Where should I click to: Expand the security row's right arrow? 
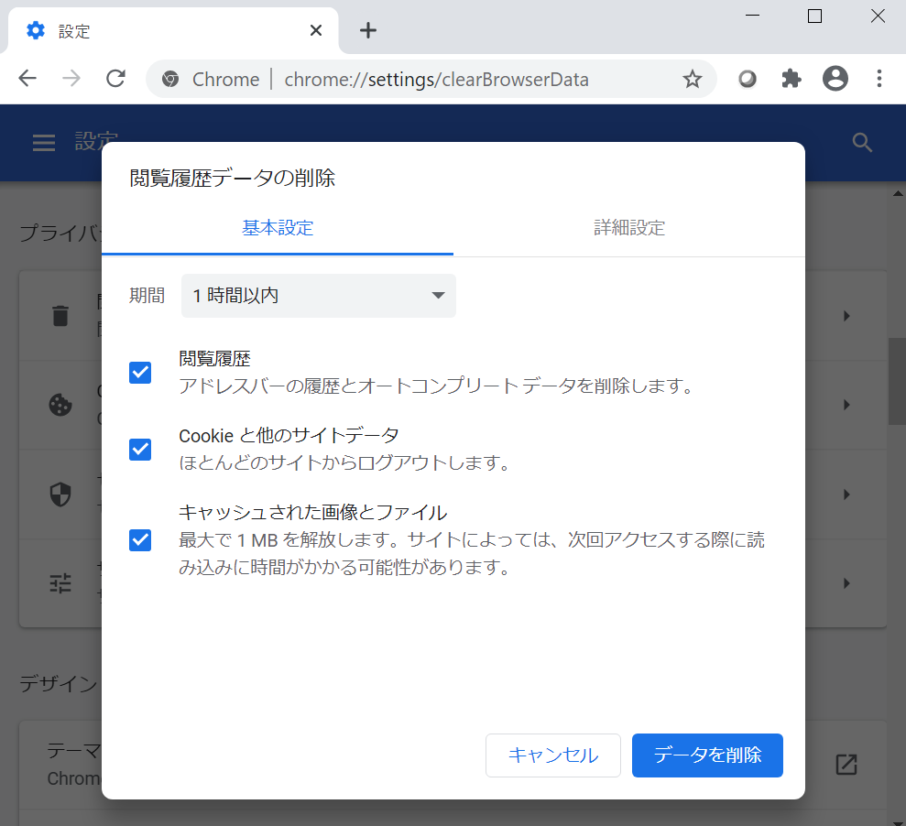pos(846,495)
